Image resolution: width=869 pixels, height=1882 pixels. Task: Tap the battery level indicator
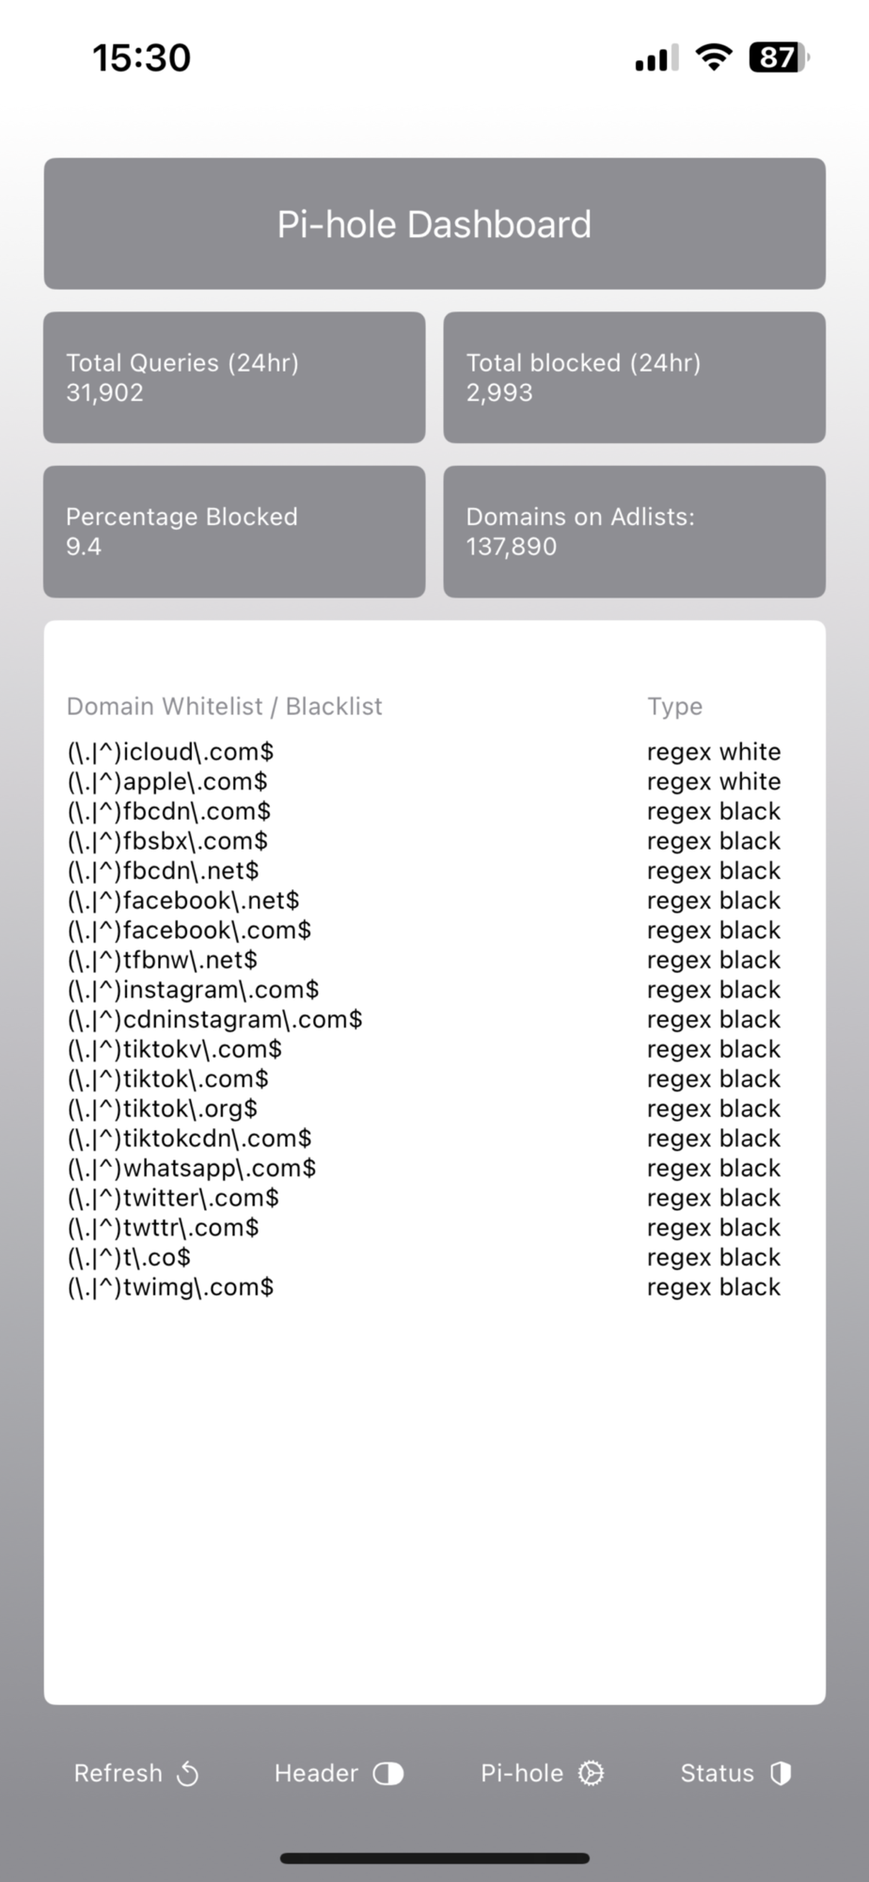coord(778,58)
